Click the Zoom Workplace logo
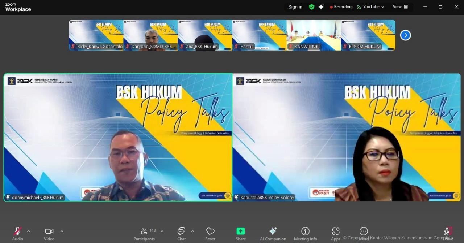This screenshot has width=464, height=243. pyautogui.click(x=18, y=8)
